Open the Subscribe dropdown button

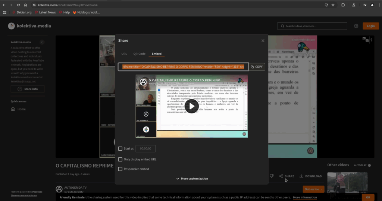coord(313,189)
